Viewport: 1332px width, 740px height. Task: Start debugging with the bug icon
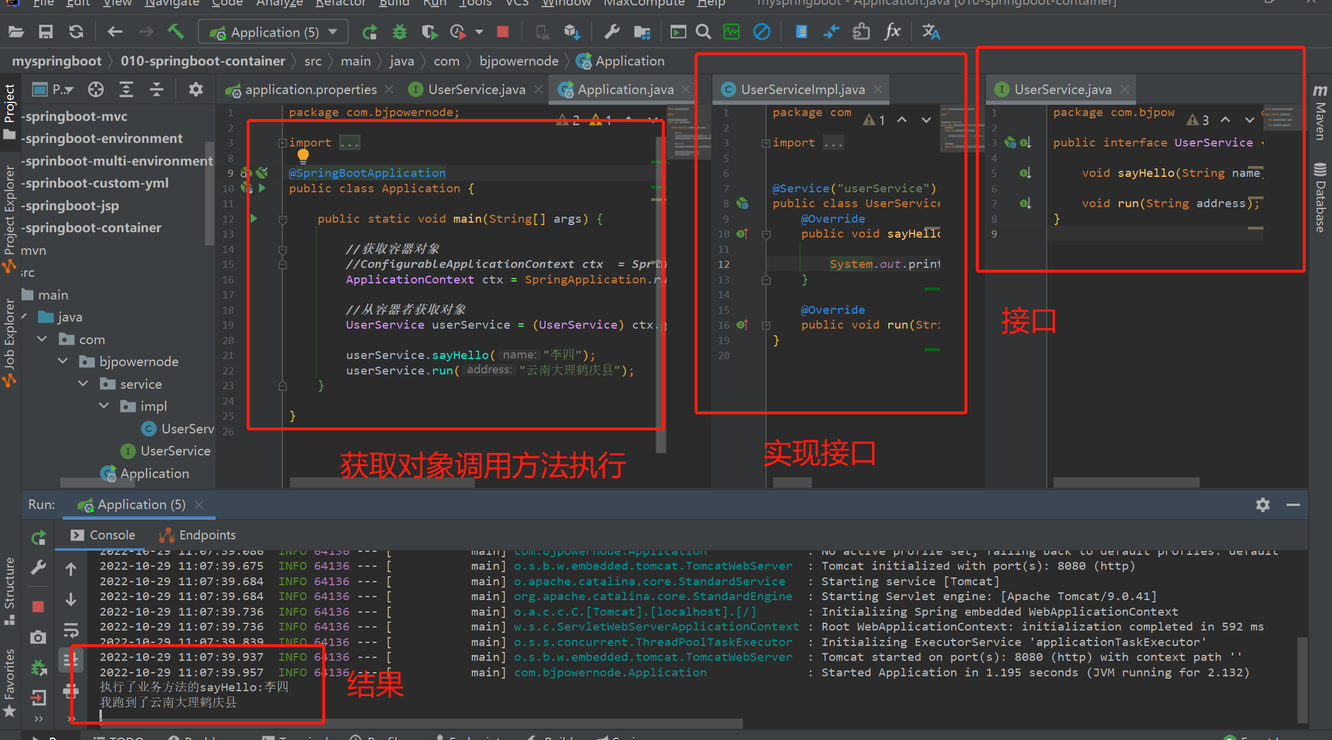[x=399, y=32]
